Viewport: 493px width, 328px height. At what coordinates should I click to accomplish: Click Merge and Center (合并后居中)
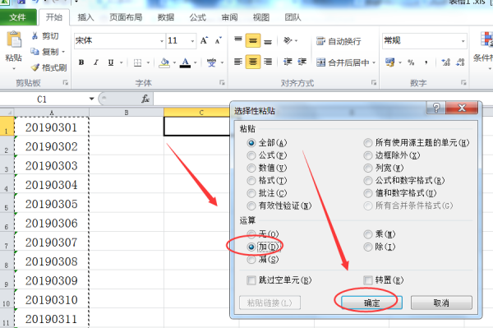tap(343, 62)
